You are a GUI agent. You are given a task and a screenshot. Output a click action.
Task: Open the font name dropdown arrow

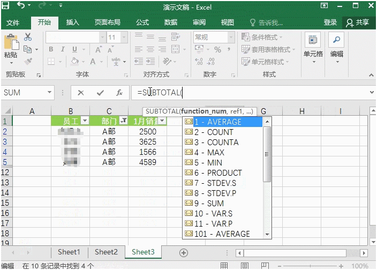pyautogui.click(x=103, y=37)
